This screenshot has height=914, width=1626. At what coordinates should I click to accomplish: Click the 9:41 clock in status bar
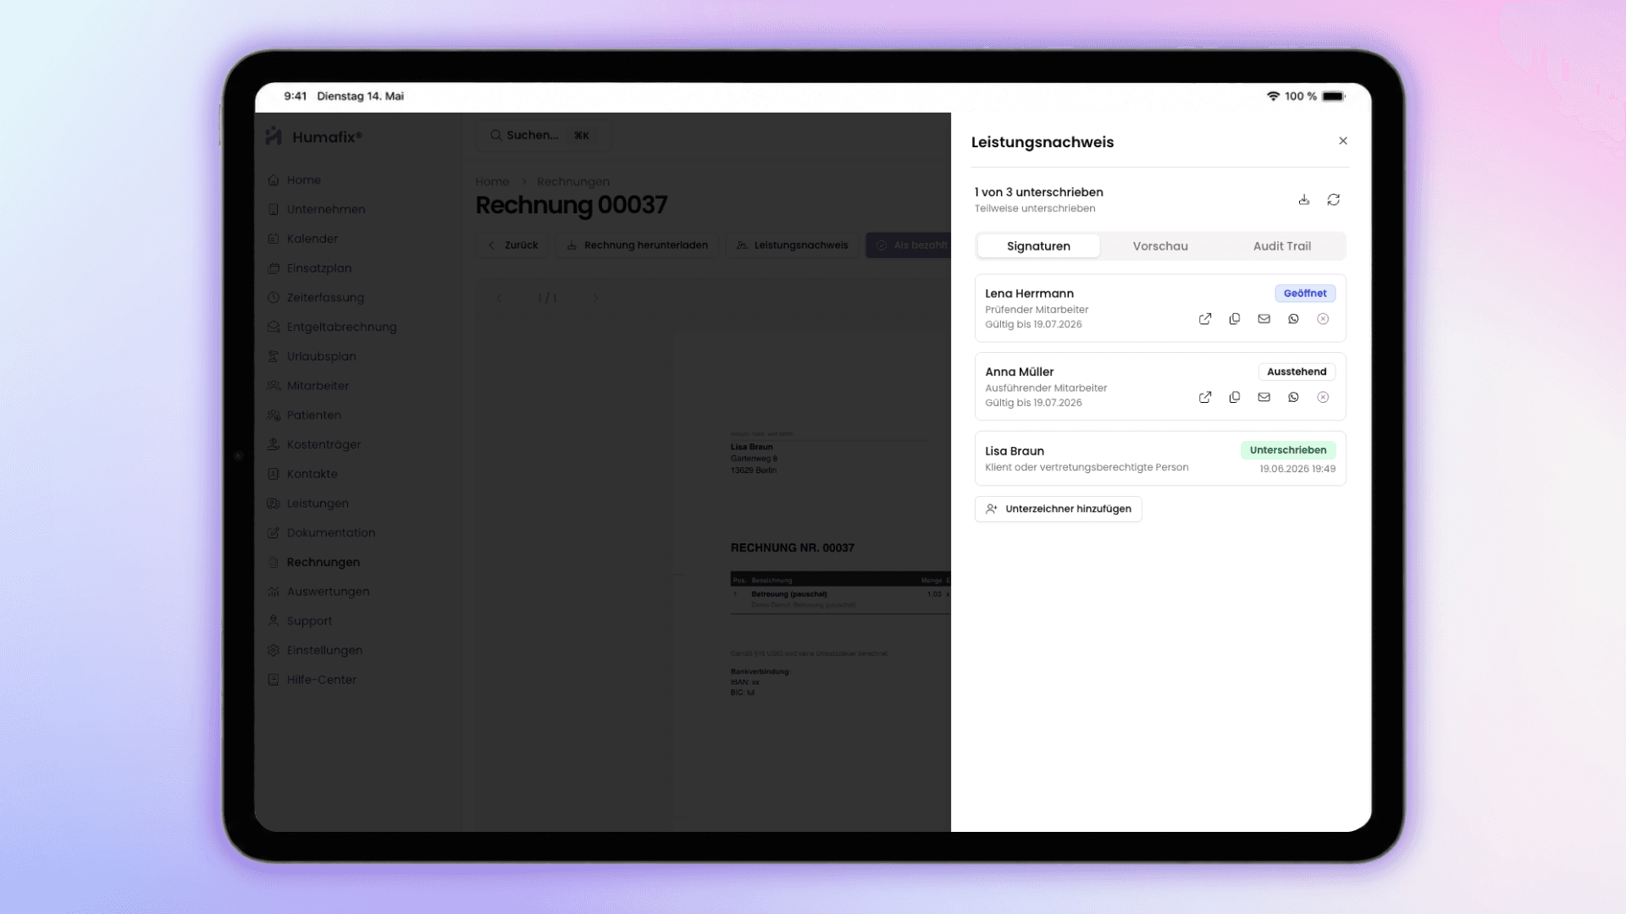(295, 96)
